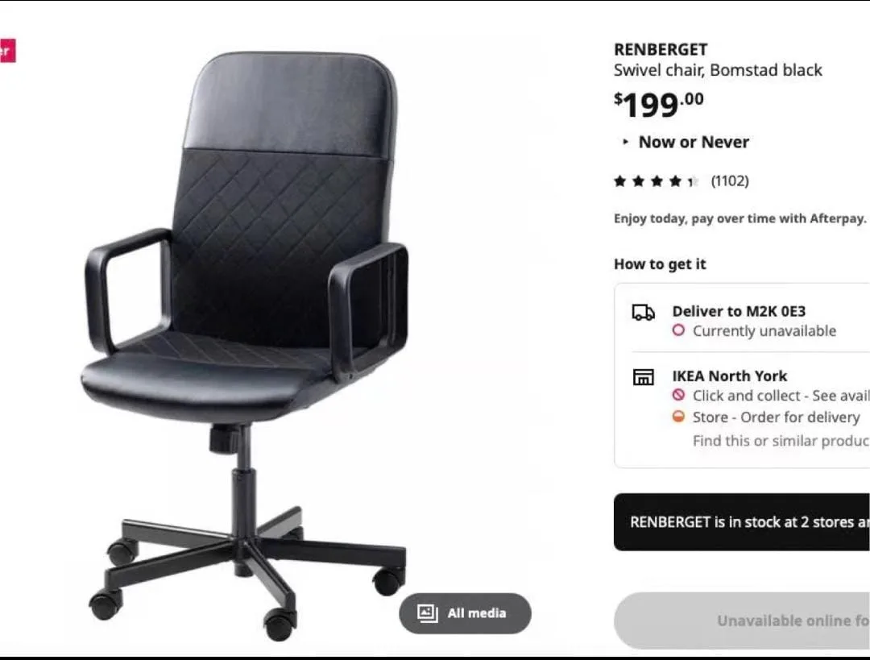Open the 1102 reviews count
Image resolution: width=870 pixels, height=660 pixels.
click(730, 181)
